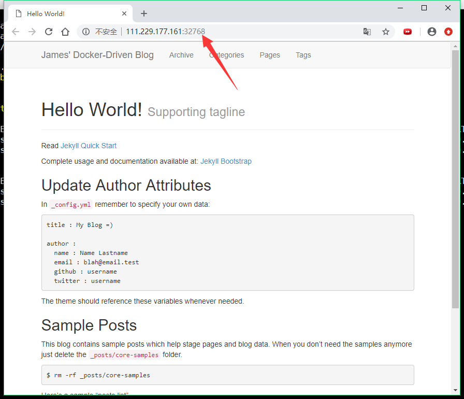Open the browser update menu icon
464x399 pixels.
point(448,32)
